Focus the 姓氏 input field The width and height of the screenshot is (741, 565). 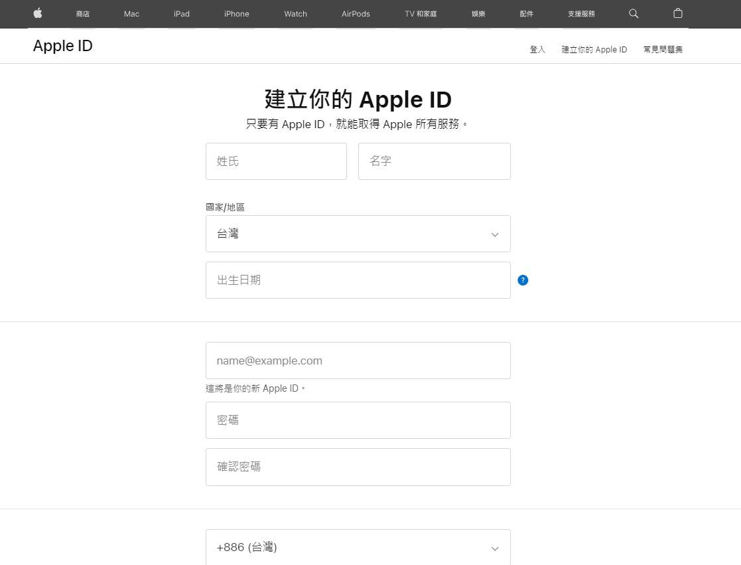pos(276,161)
